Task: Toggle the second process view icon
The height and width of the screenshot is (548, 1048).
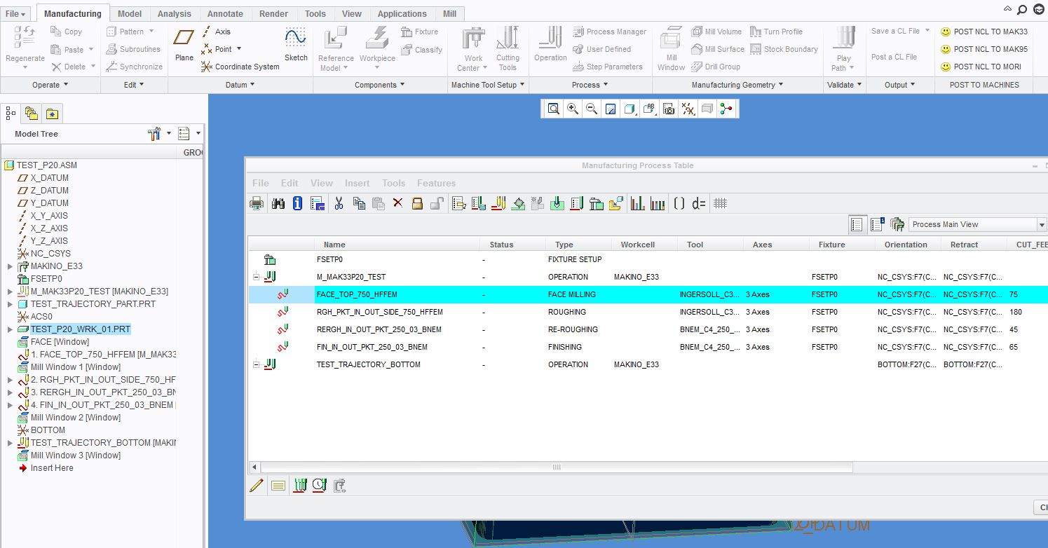Action: [x=877, y=224]
